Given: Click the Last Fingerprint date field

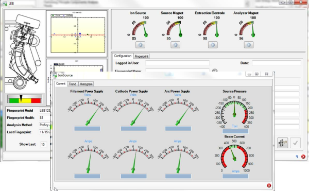Looking at the screenshot, I should [x=44, y=132].
